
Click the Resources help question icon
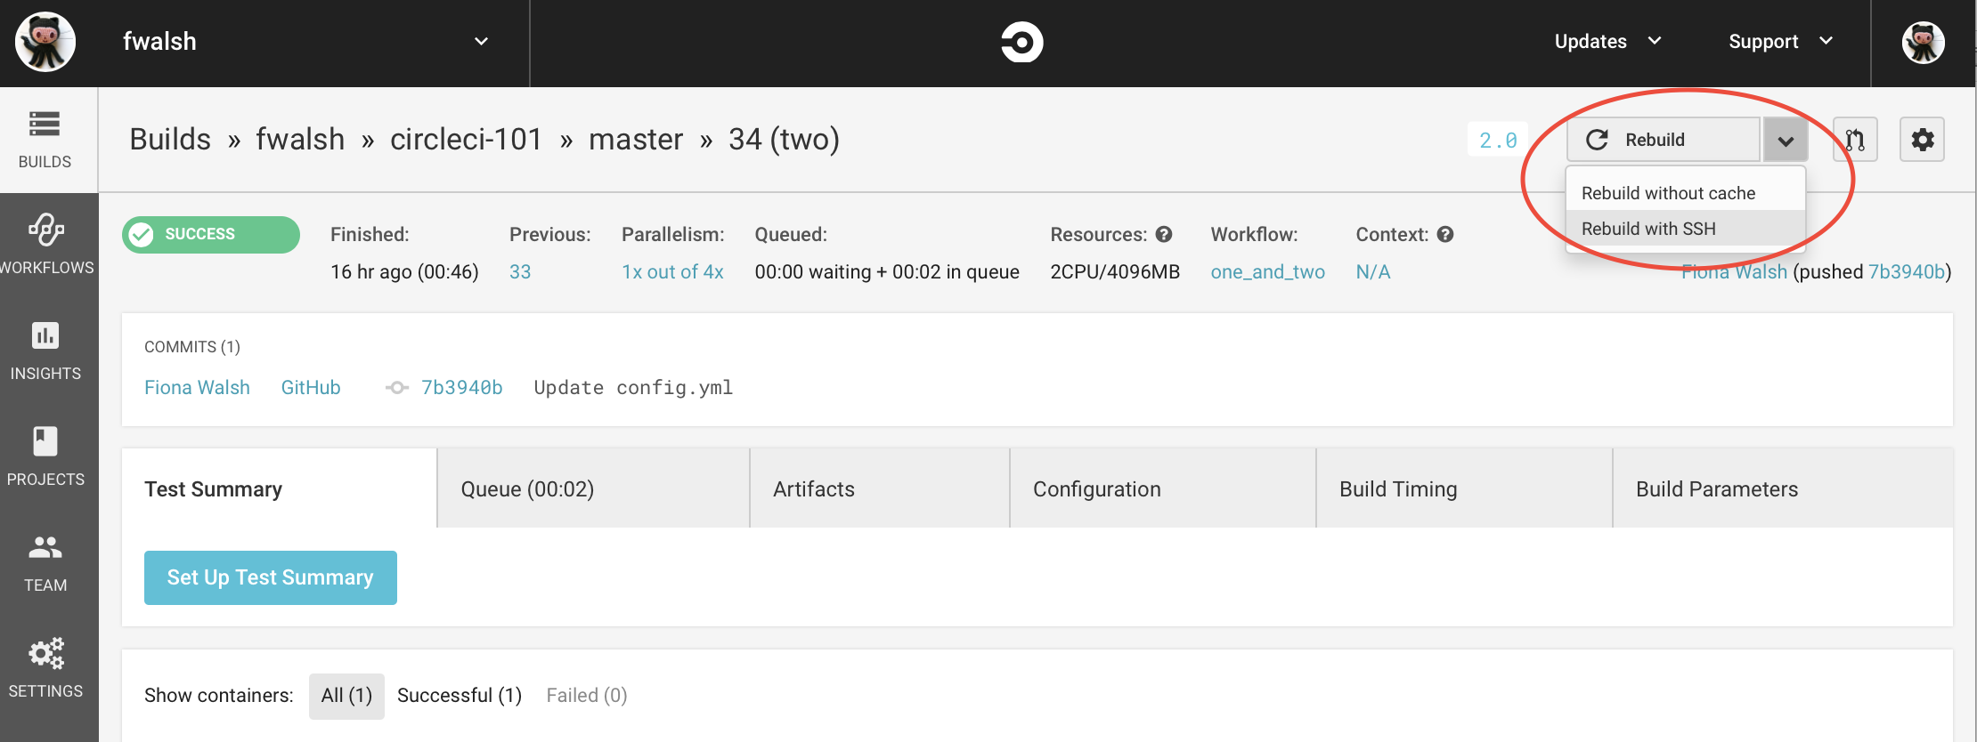(1164, 234)
